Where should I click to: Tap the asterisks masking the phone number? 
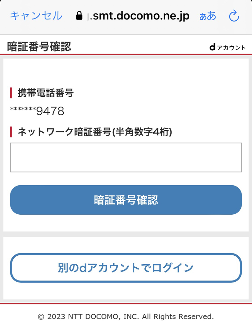[x=23, y=109]
